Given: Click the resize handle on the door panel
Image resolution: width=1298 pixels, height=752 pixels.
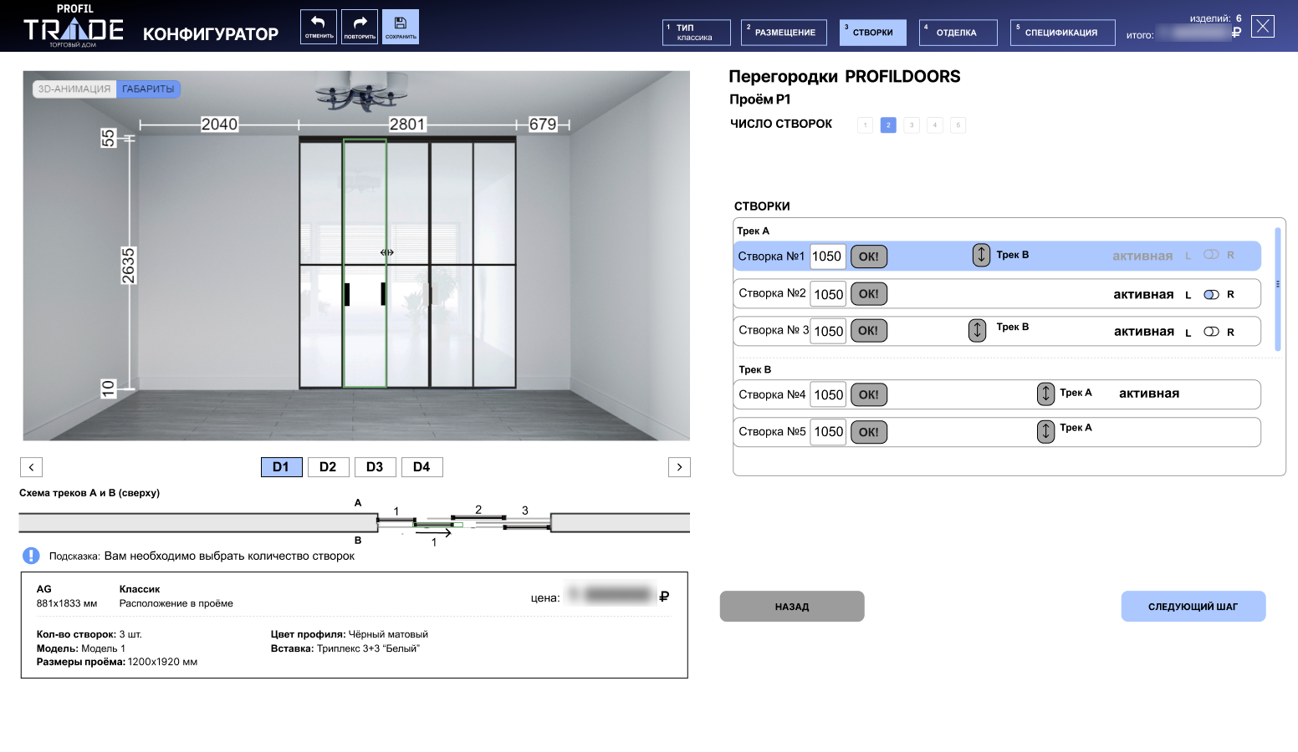Looking at the screenshot, I should pyautogui.click(x=386, y=252).
